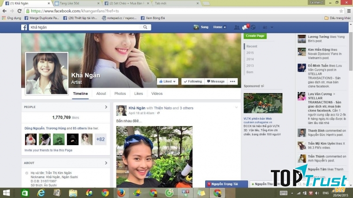Bookmark this page with star icon
The height and width of the screenshot is (198, 353).
coord(341,11)
